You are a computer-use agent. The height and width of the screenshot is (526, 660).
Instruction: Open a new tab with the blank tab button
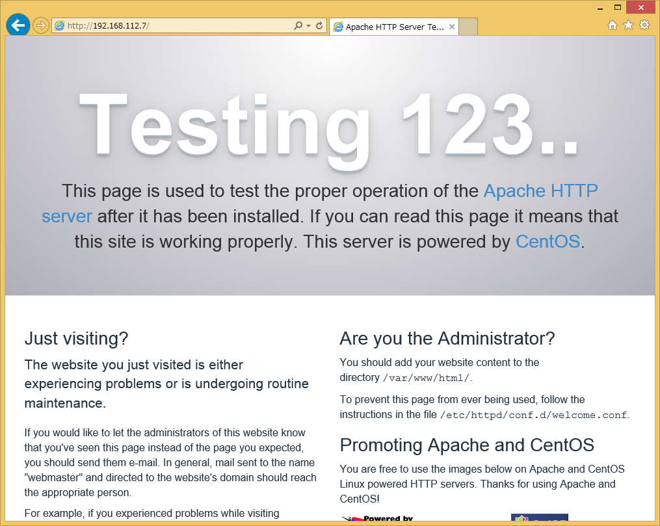pyautogui.click(x=468, y=27)
